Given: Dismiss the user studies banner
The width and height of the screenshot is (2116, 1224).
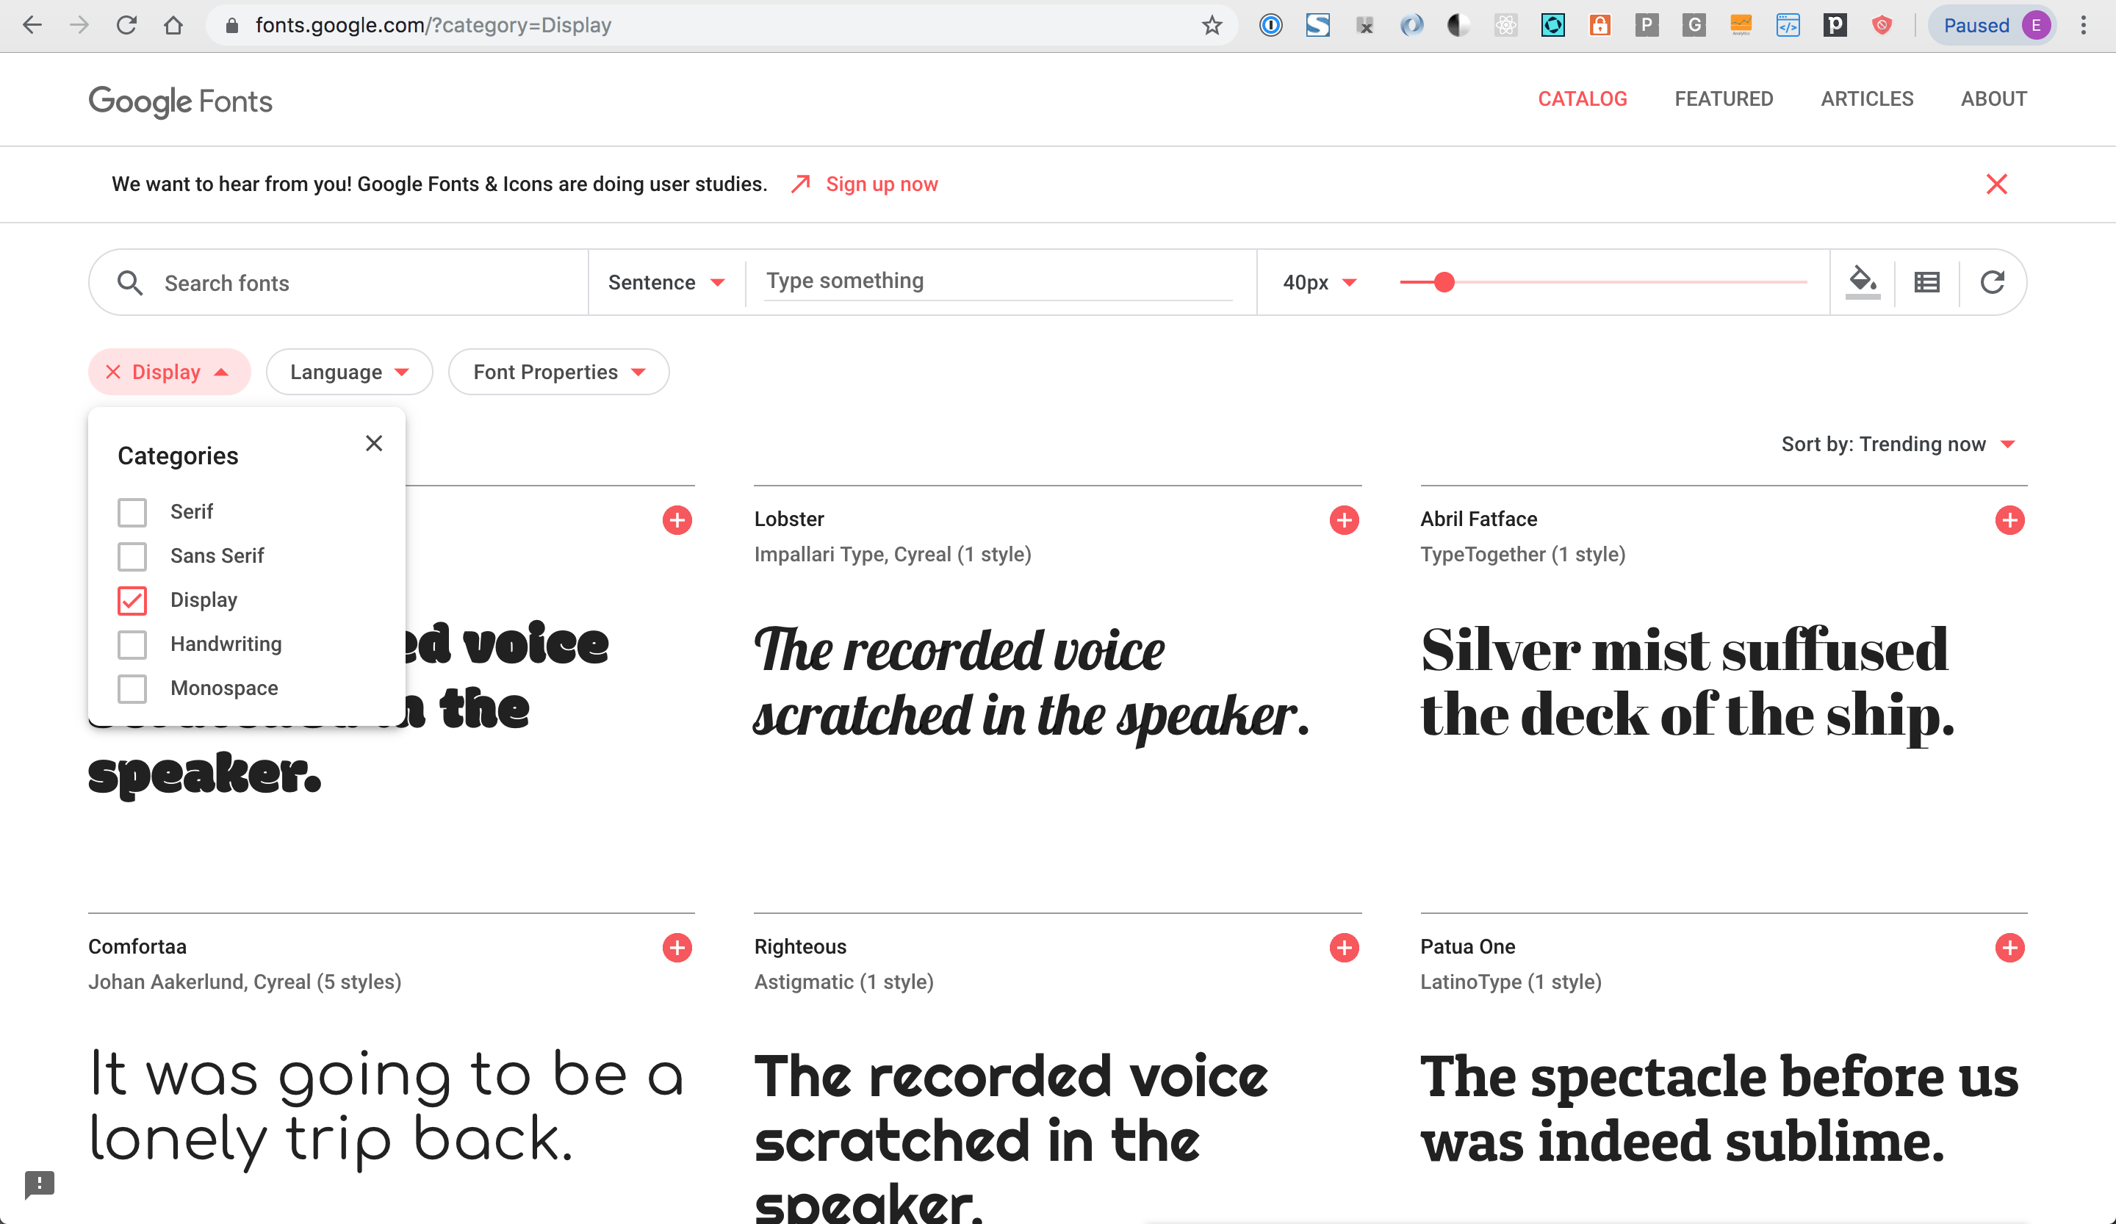Looking at the screenshot, I should [x=1996, y=184].
